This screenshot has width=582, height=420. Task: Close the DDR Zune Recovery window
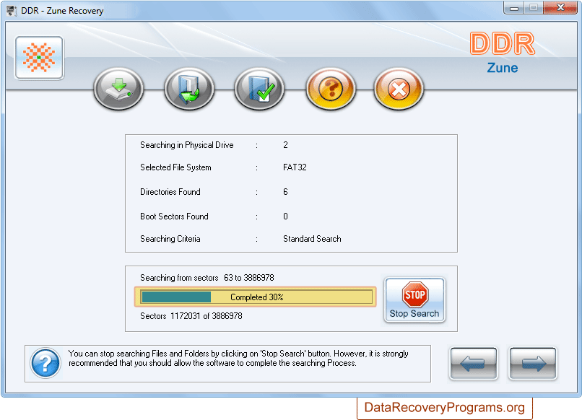coord(560,8)
